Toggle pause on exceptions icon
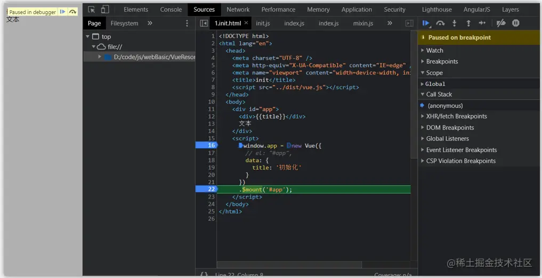542x278 pixels. pos(516,23)
